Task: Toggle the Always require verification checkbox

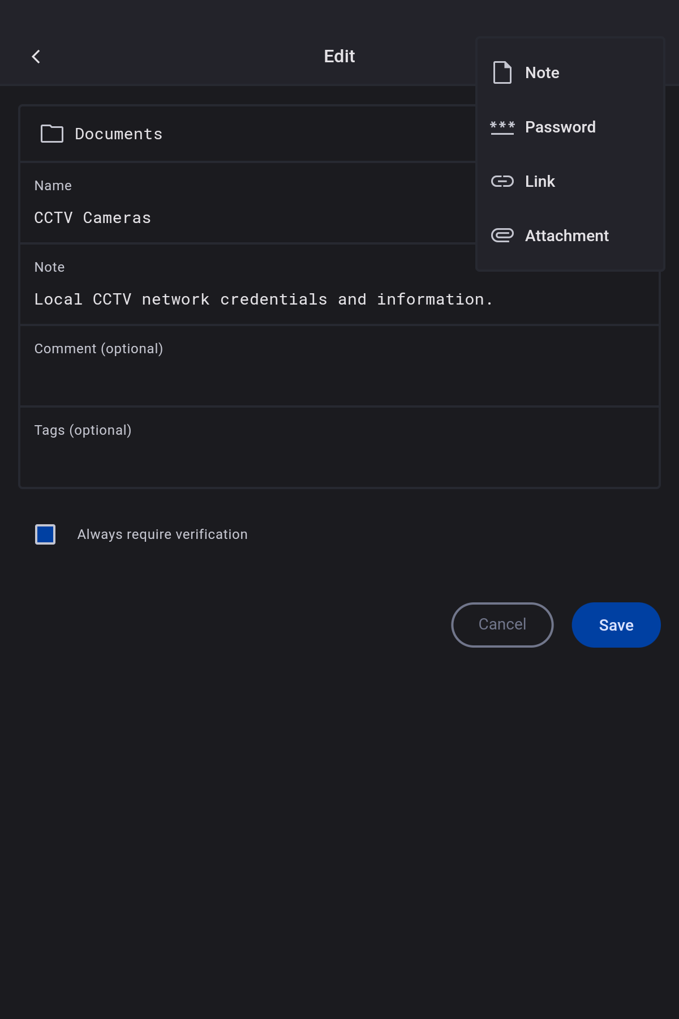Action: pyautogui.click(x=45, y=534)
